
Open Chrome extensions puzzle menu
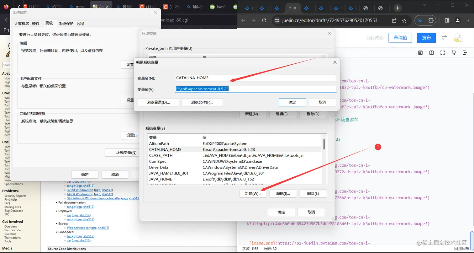[431, 20]
